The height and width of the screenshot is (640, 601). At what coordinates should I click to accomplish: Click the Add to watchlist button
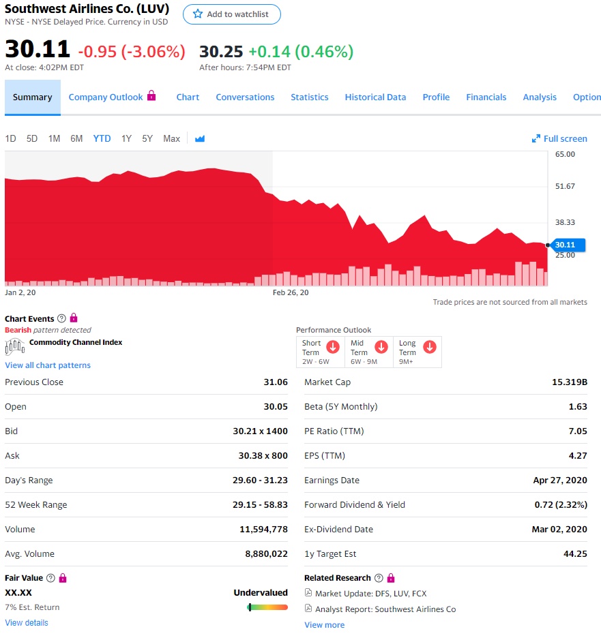click(232, 14)
